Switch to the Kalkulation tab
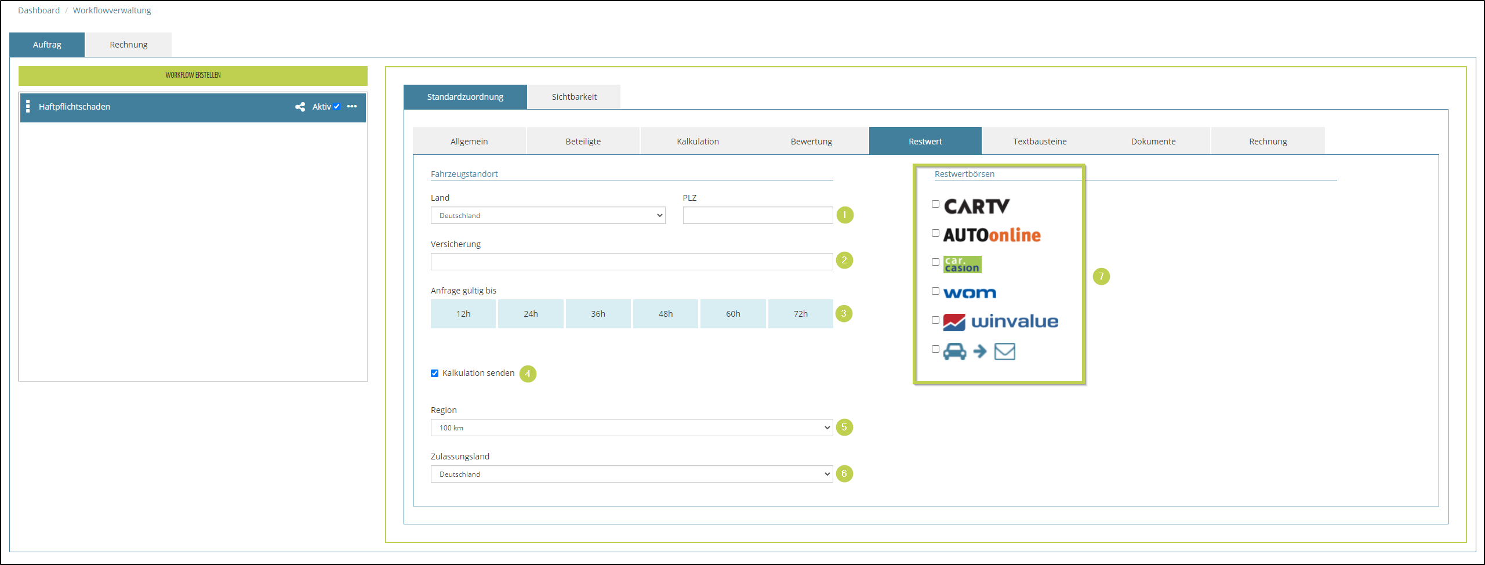1485x565 pixels. 698,142
